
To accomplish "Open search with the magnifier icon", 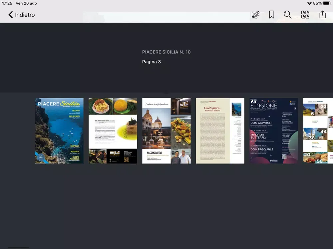I will pos(288,15).
